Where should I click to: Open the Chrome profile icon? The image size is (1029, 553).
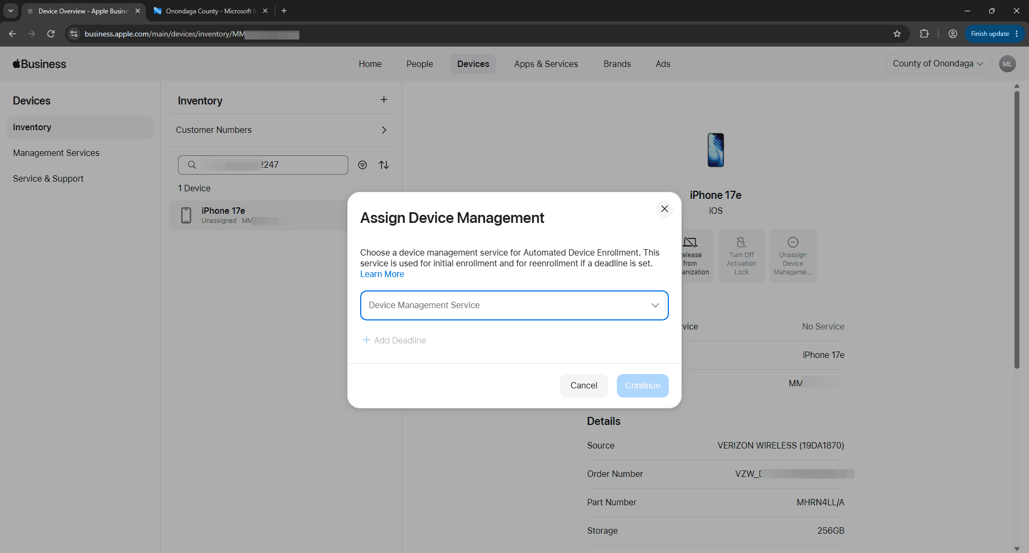point(953,34)
